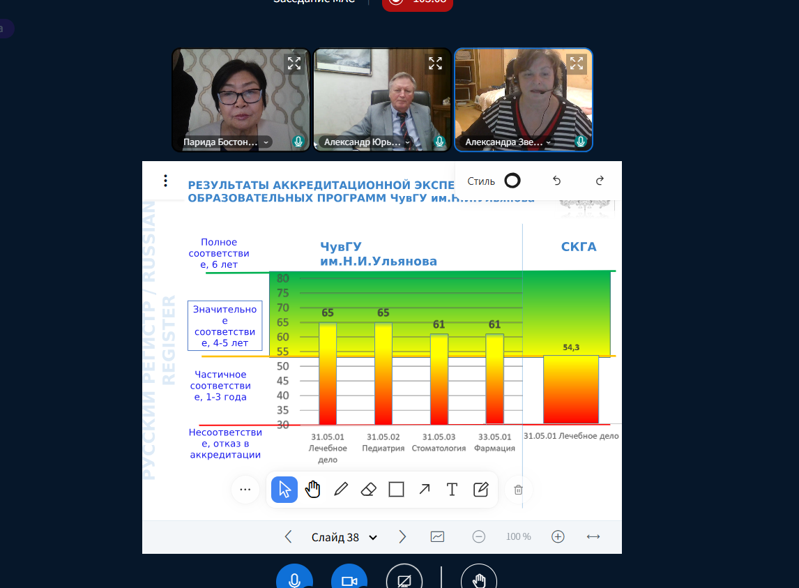The width and height of the screenshot is (799, 588).
Task: Select the arrow selection tool
Action: coord(284,490)
